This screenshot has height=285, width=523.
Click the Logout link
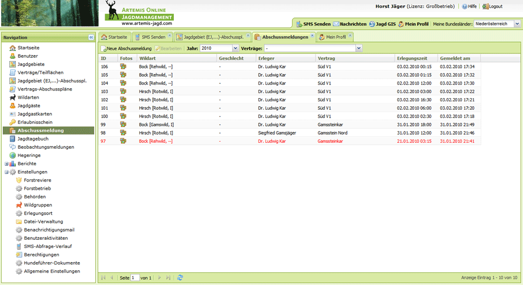pos(492,7)
